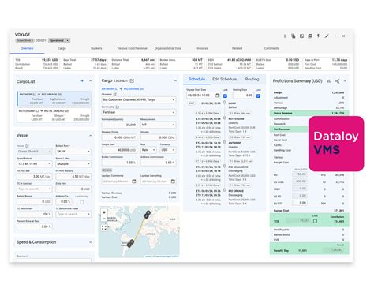Expand the Speed & Consumption section
Viewport: 374px width, 292px height.
tap(91, 242)
